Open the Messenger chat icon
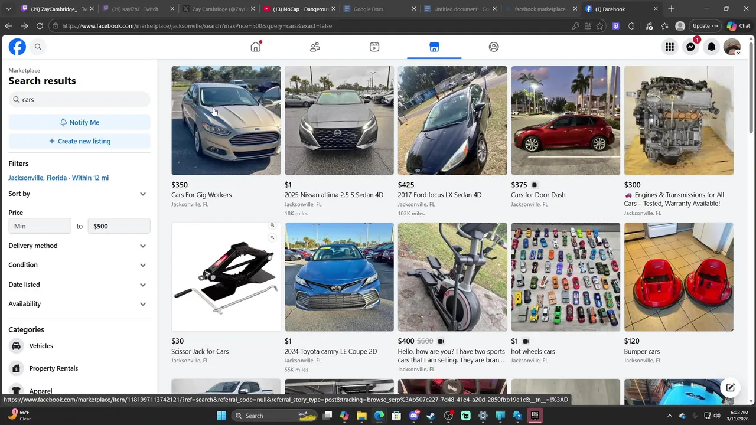Viewport: 756px width, 425px height. [x=690, y=47]
